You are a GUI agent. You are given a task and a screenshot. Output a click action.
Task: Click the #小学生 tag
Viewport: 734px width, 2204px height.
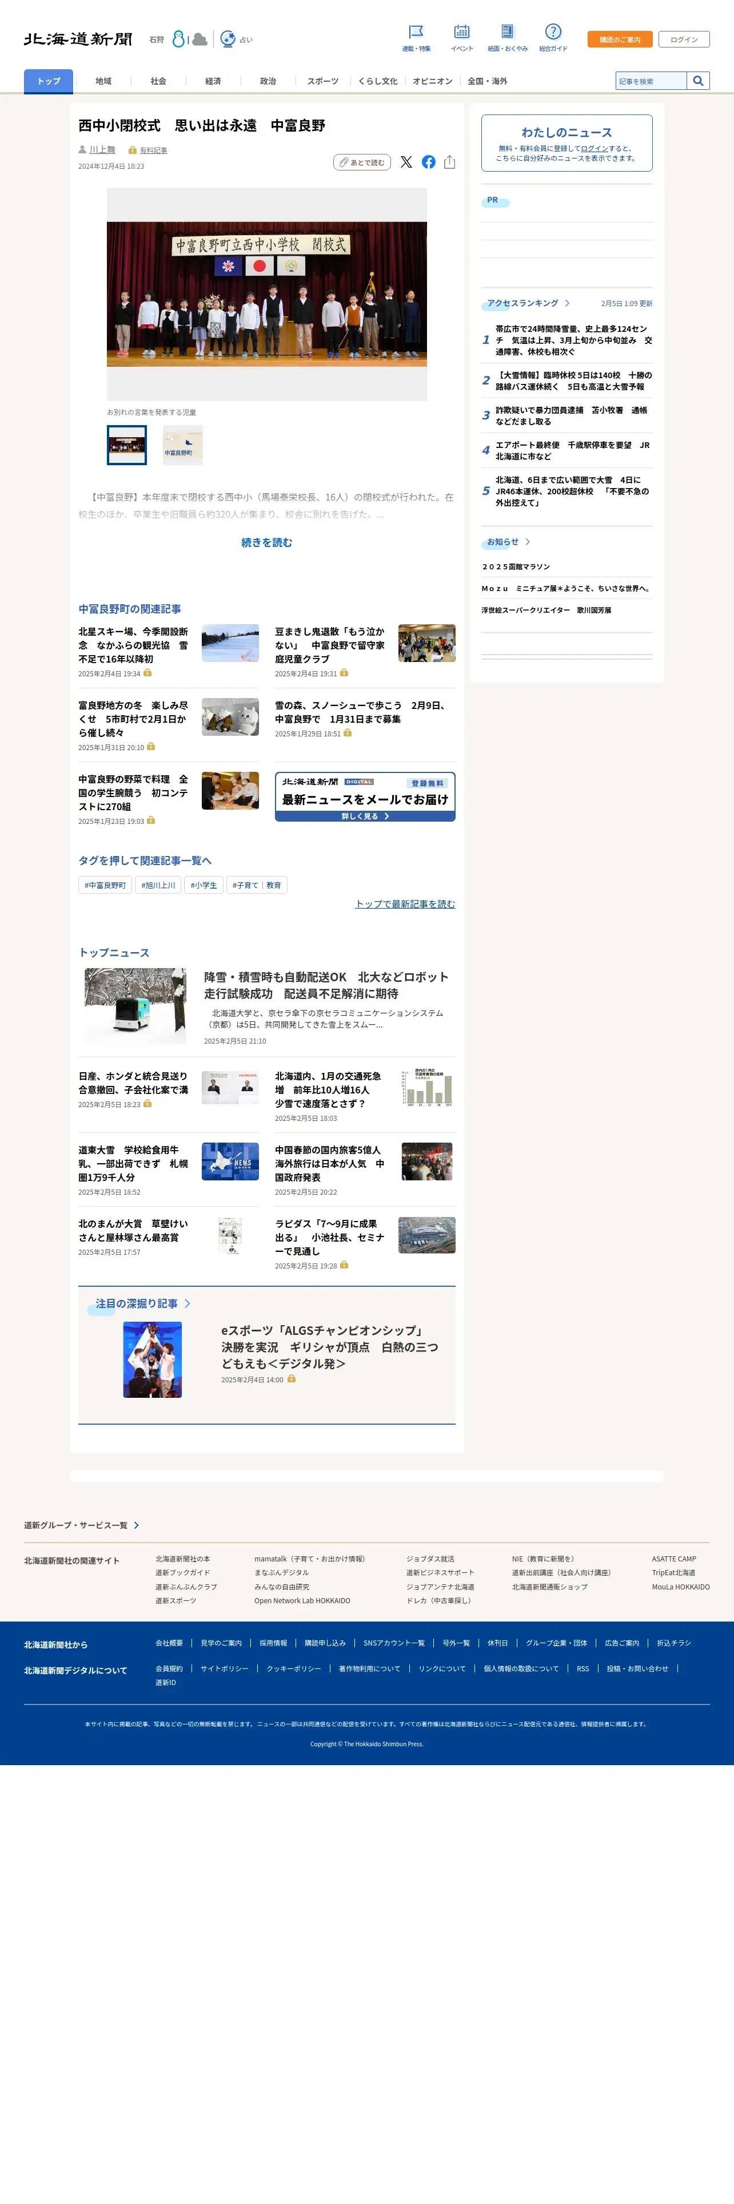(x=204, y=885)
